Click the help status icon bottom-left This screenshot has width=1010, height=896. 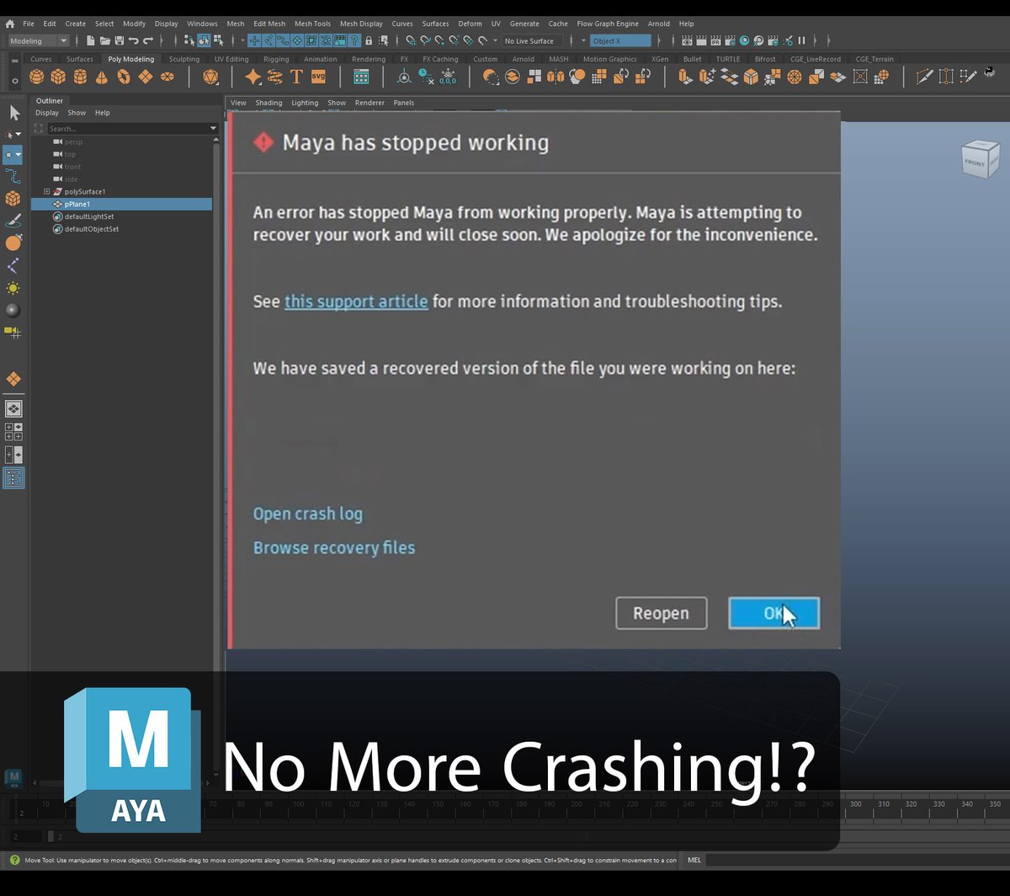click(14, 860)
